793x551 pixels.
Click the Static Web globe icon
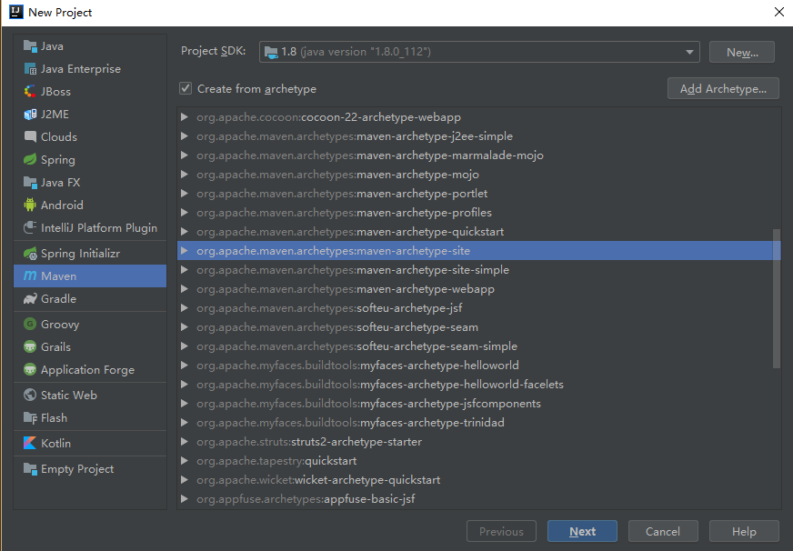(30, 395)
